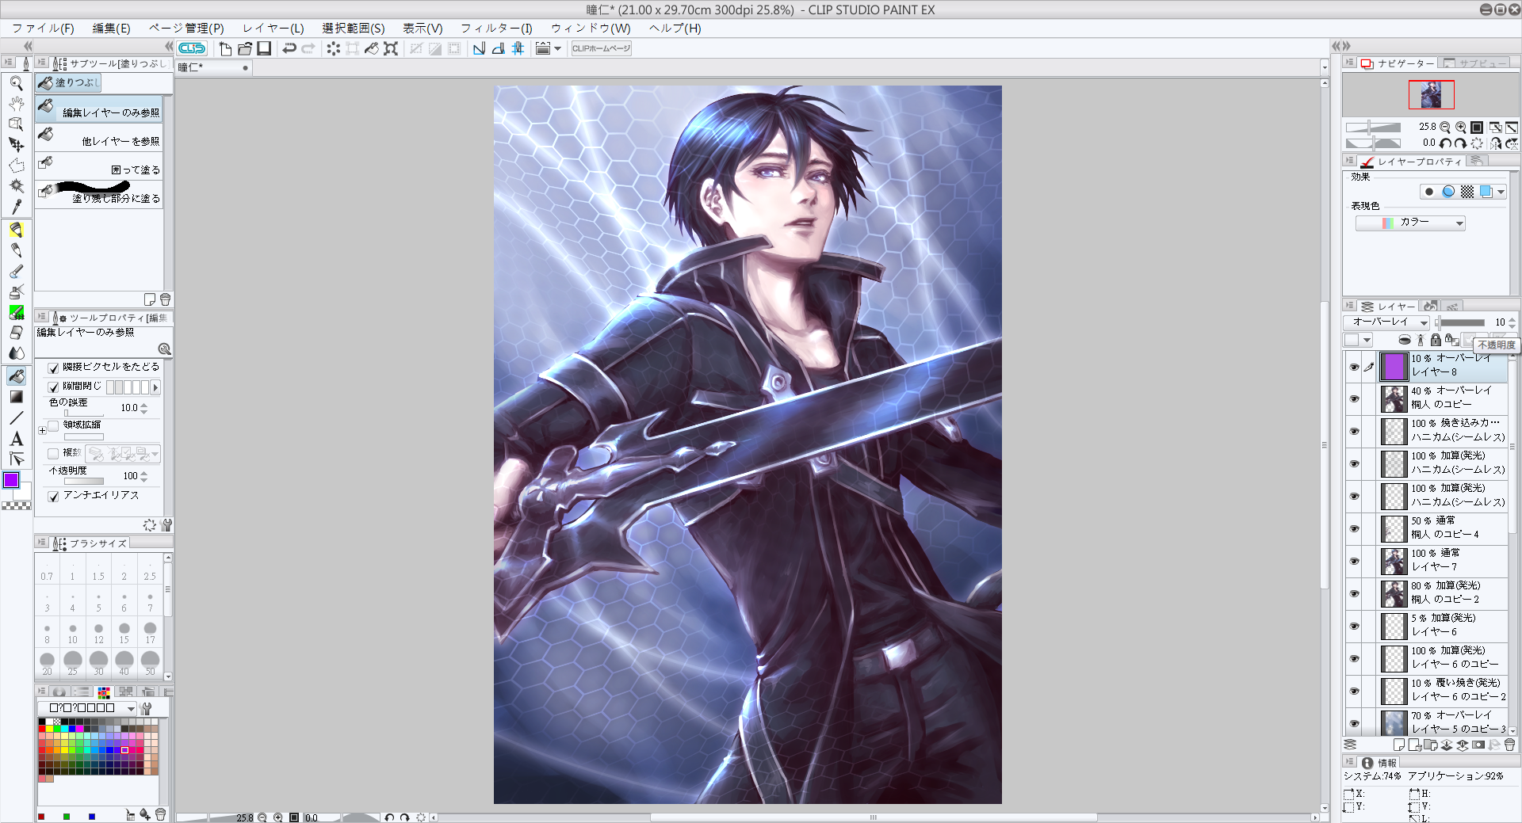Click the Scale/Rotate transform icon
Image resolution: width=1522 pixels, height=823 pixels.
tap(391, 48)
